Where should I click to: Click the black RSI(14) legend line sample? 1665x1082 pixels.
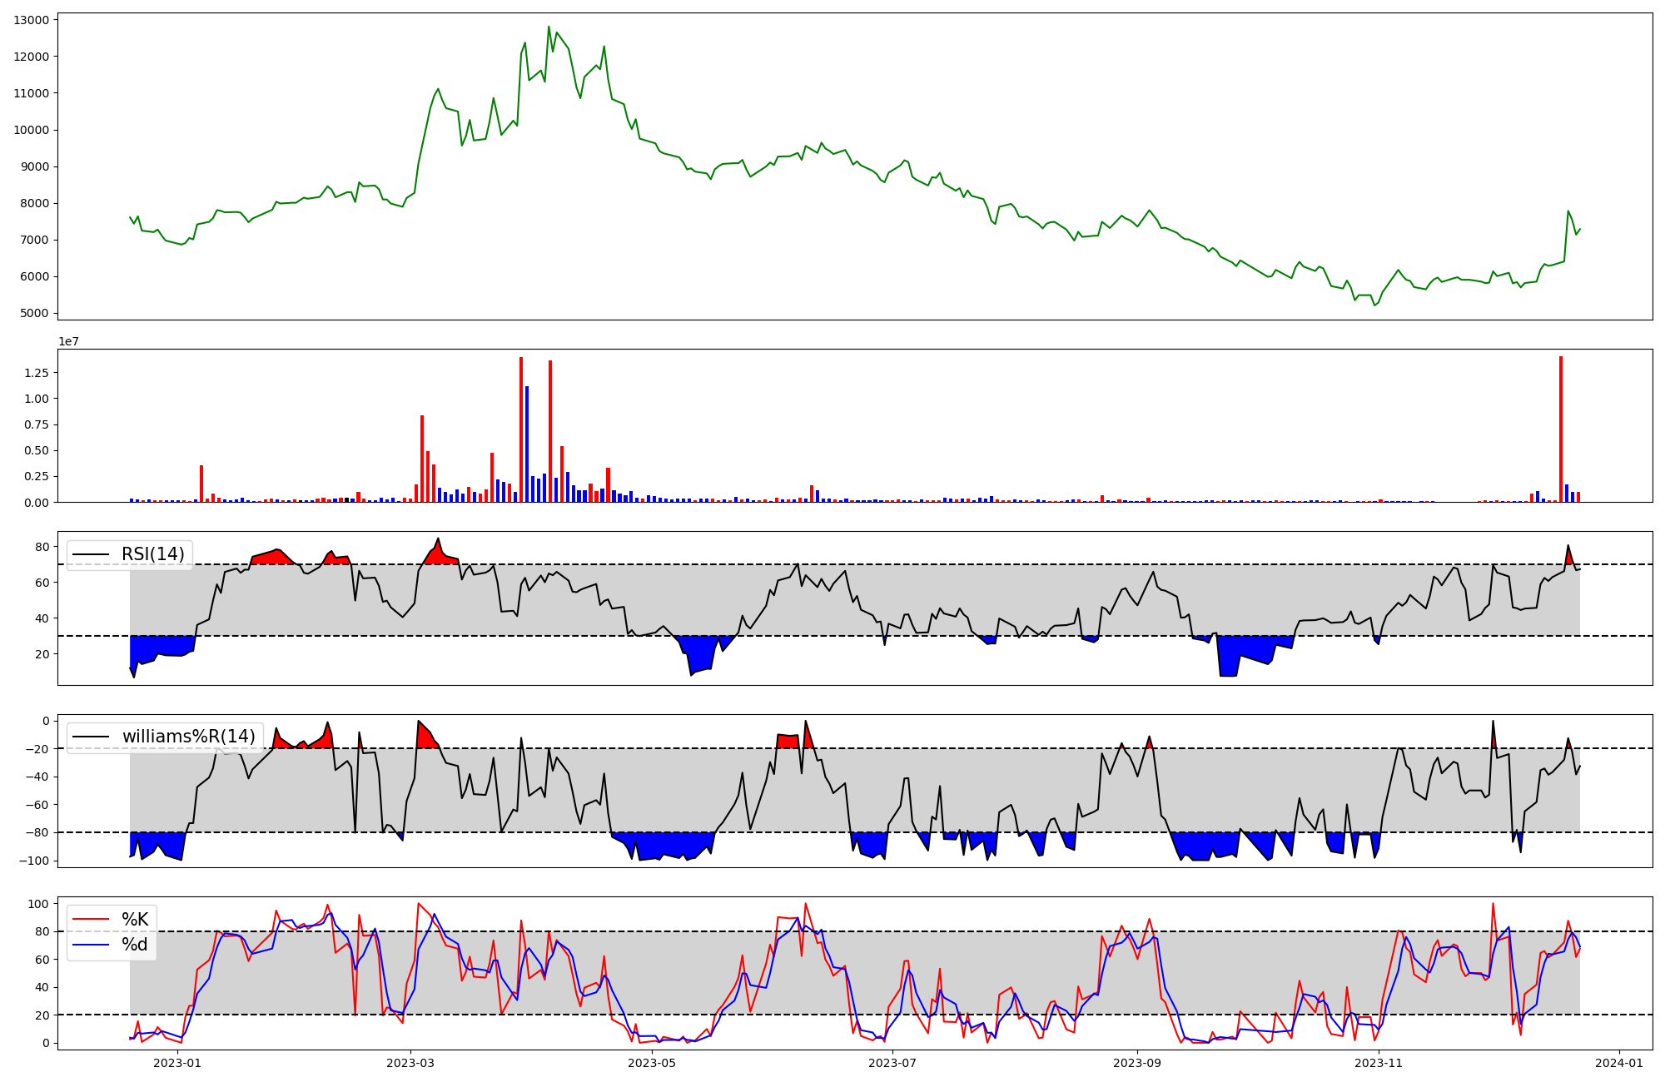pyautogui.click(x=92, y=554)
